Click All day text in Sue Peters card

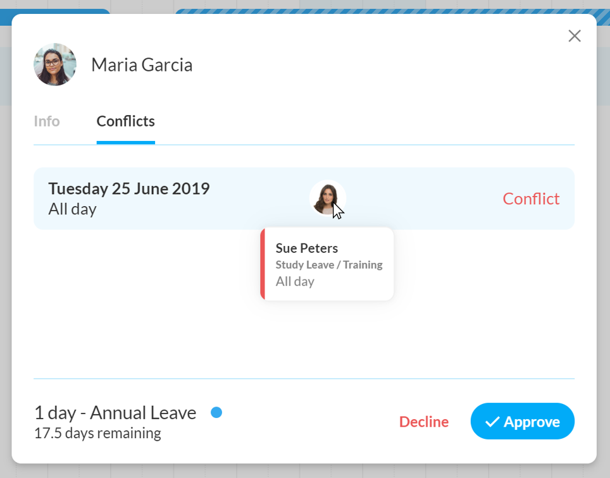[x=295, y=281]
